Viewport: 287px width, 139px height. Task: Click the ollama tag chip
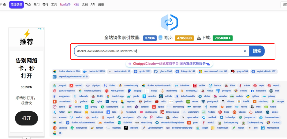(x=228, y=101)
